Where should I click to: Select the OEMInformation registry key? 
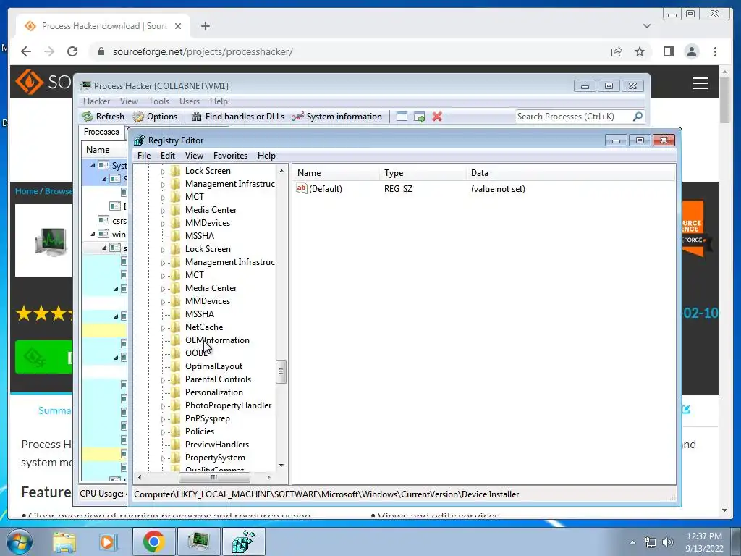[217, 340]
